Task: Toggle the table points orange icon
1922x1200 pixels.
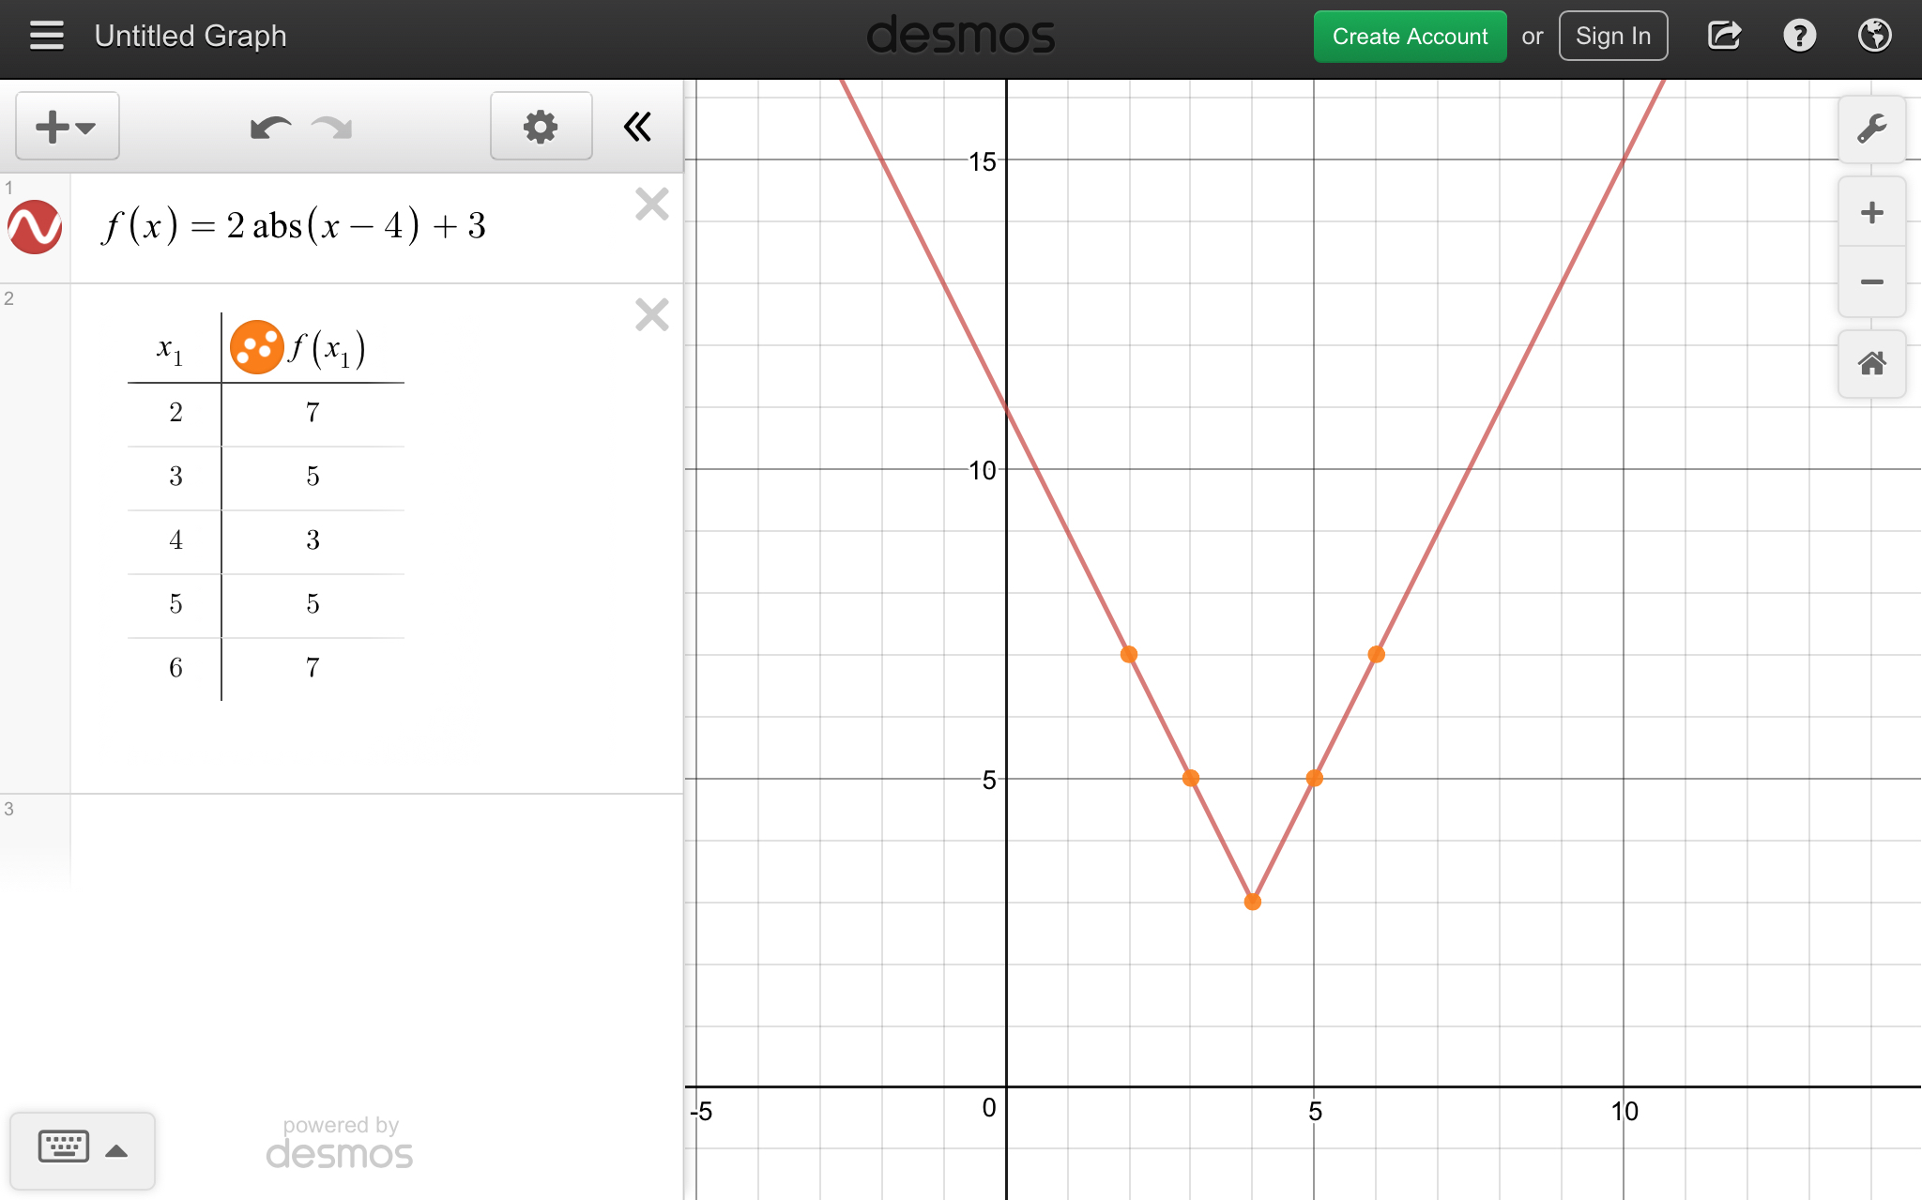Action: [256, 347]
